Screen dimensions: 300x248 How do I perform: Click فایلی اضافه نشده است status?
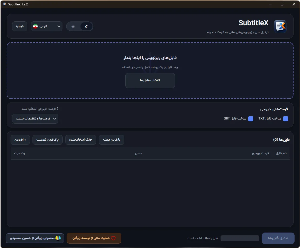coord(202,238)
